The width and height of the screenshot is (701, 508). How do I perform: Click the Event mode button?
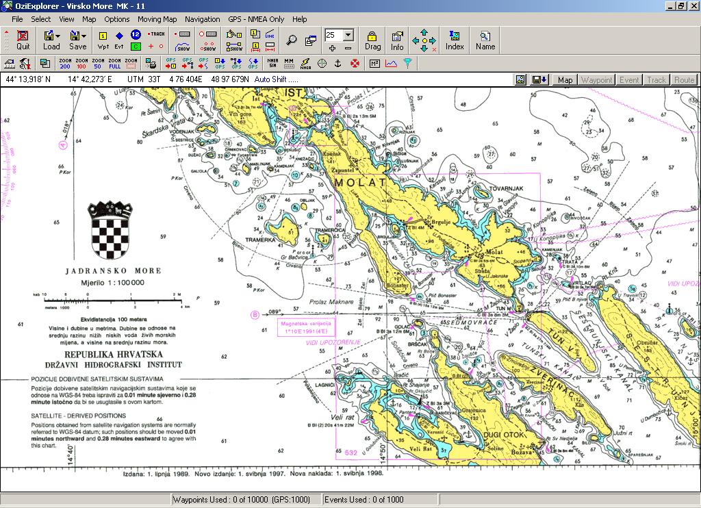pos(629,79)
